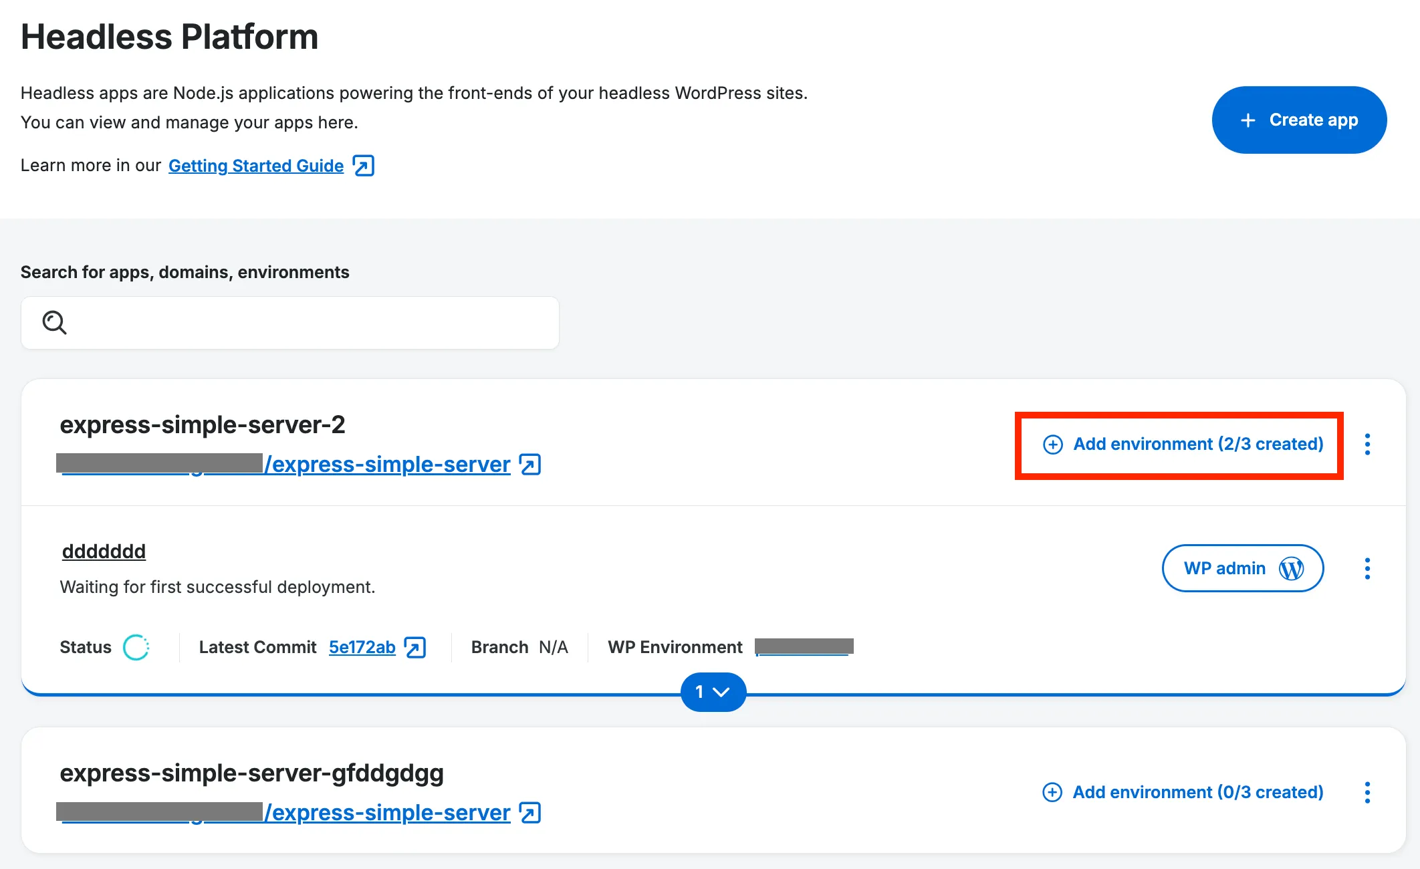The width and height of the screenshot is (1420, 869).
Task: Open the search magnifier icon
Action: [x=54, y=322]
